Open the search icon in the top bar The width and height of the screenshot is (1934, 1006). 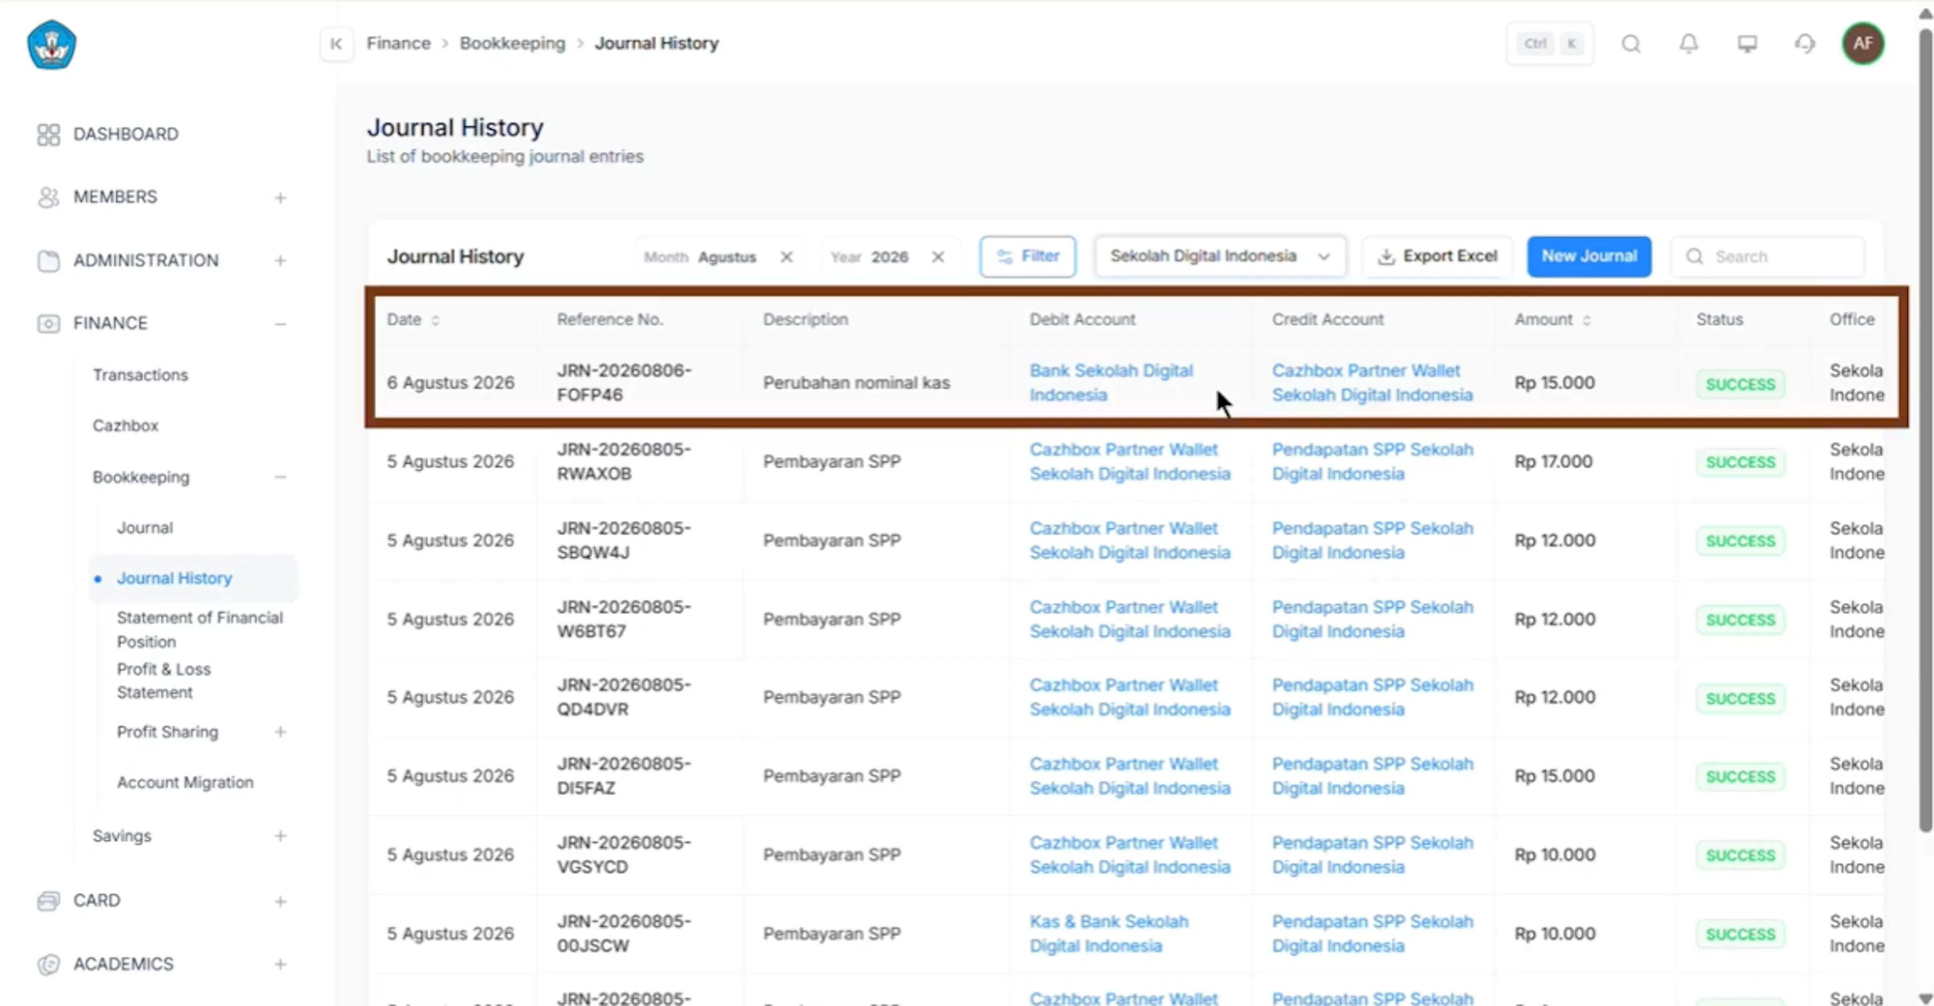click(x=1631, y=43)
